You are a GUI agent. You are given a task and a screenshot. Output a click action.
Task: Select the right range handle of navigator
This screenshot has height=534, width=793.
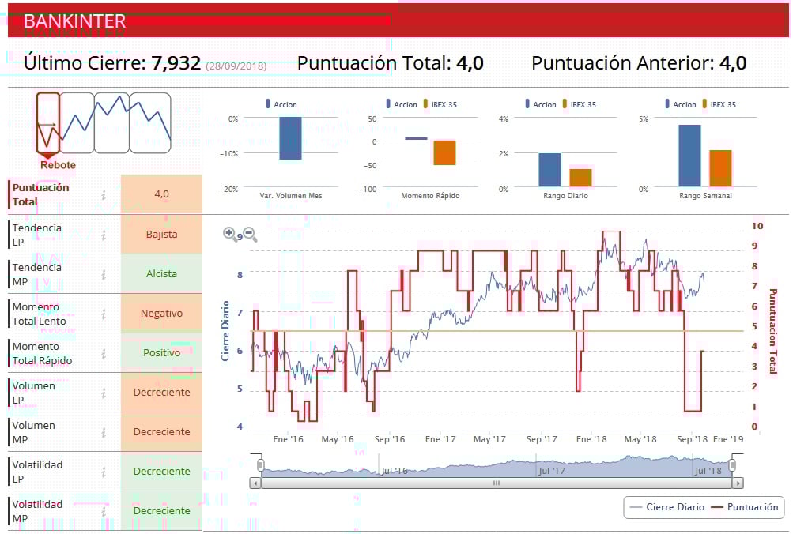[732, 464]
